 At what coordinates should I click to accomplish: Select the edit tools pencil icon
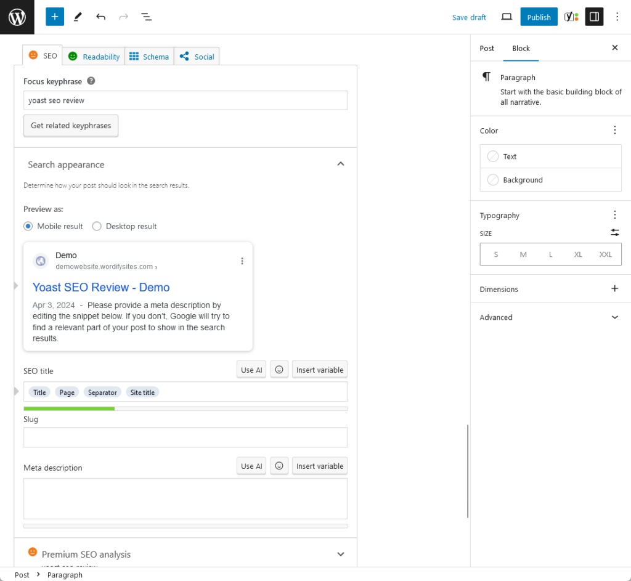(78, 17)
